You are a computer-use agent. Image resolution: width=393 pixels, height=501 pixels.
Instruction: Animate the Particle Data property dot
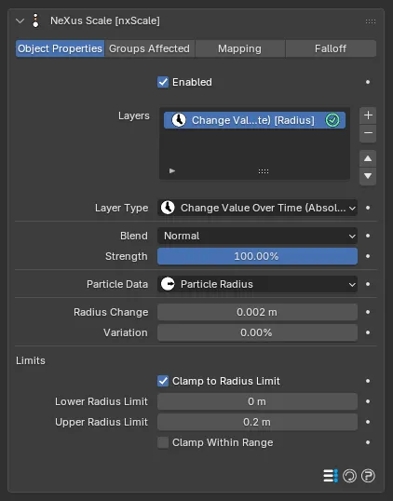(368, 284)
